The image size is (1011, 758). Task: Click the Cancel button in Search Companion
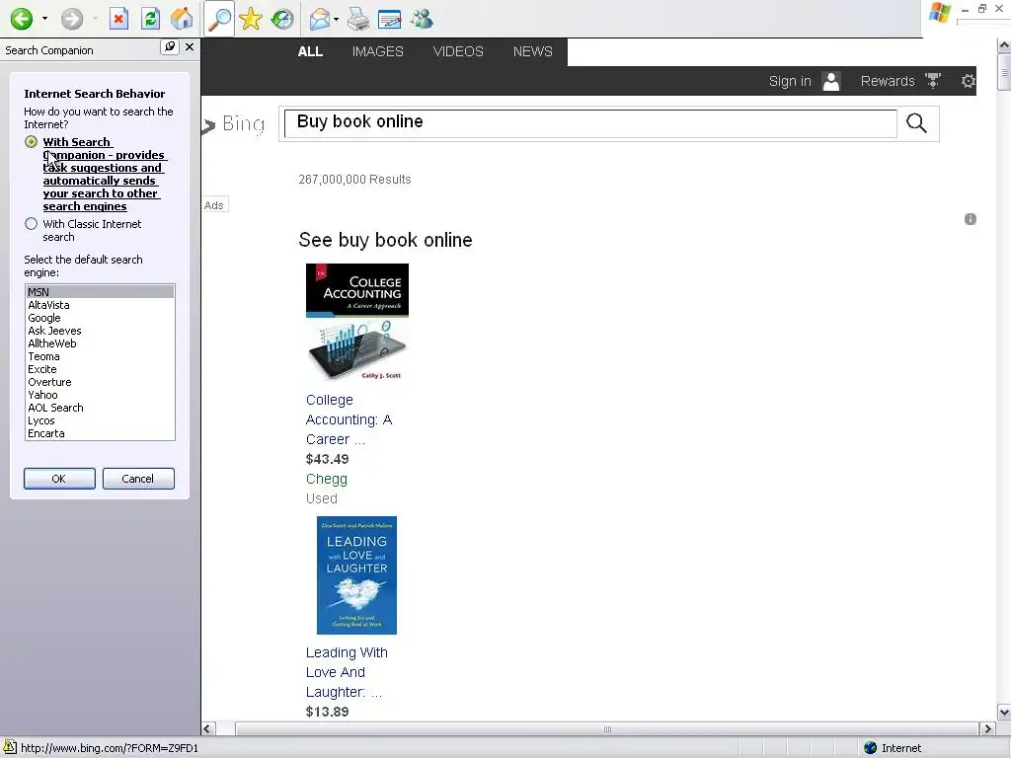138,479
